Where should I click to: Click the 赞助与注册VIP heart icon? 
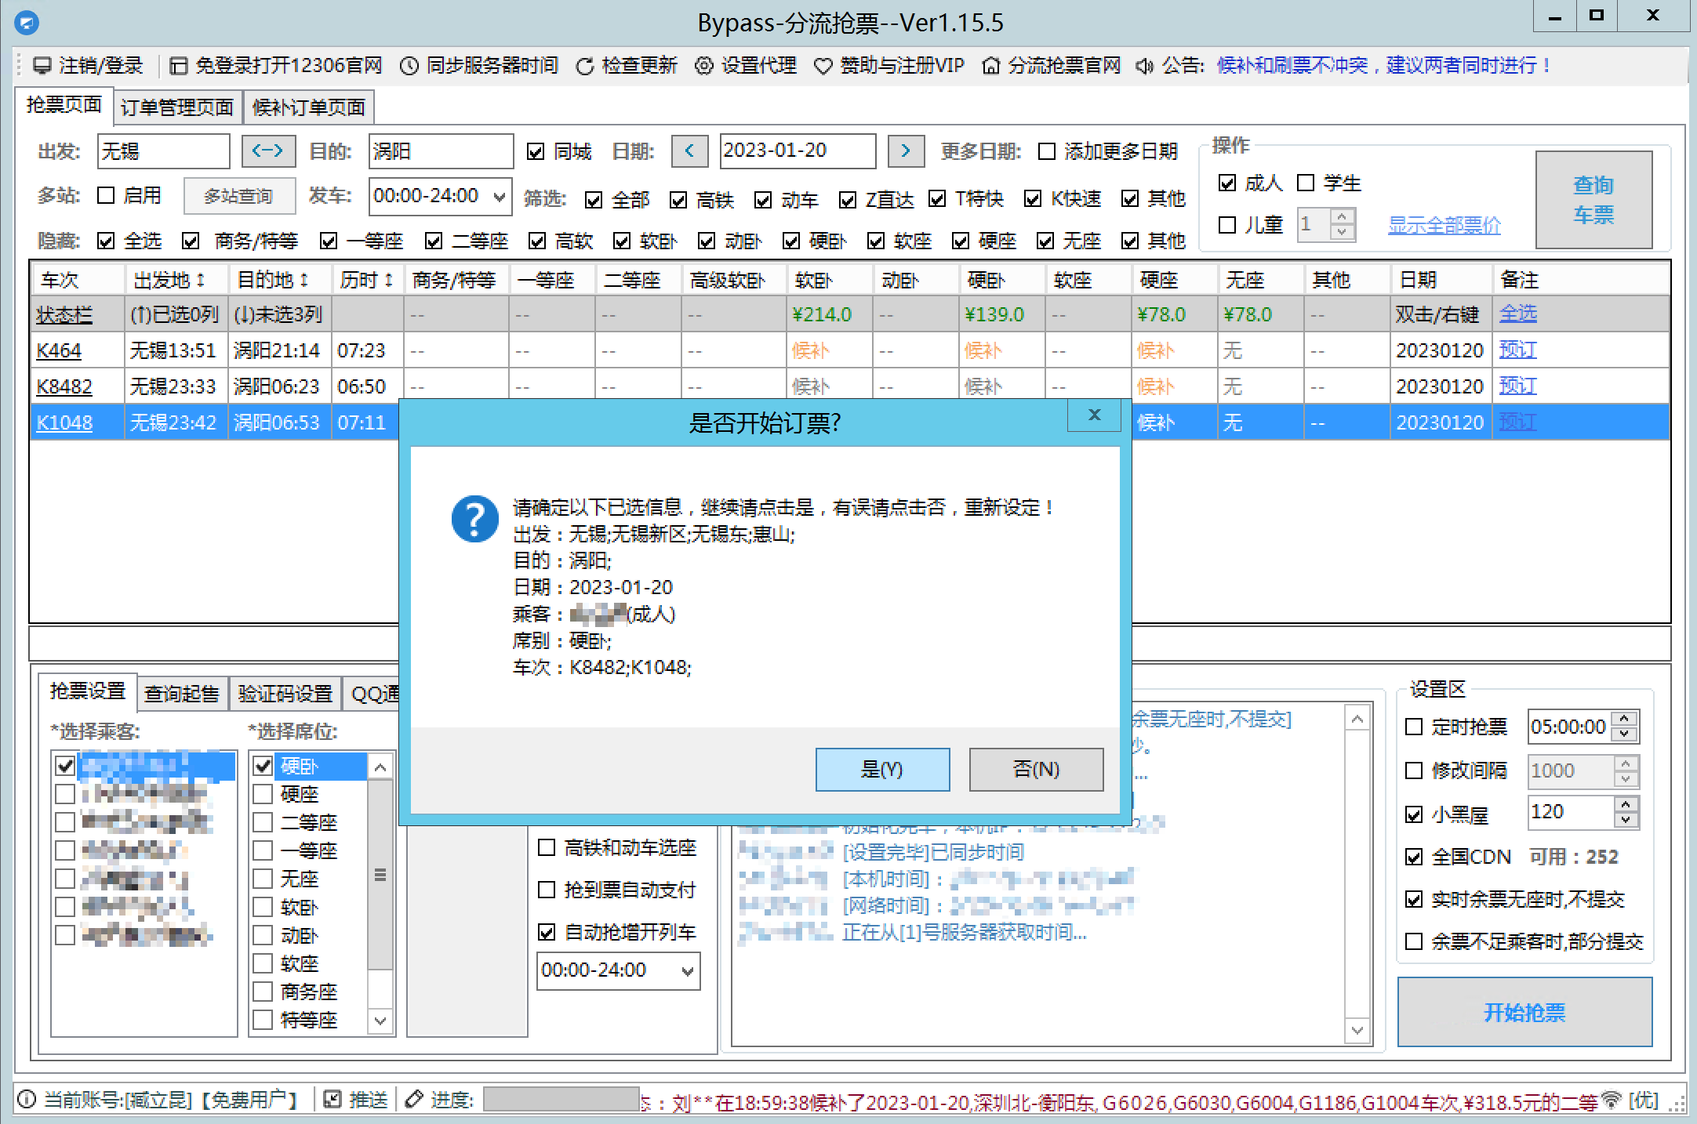(x=823, y=66)
